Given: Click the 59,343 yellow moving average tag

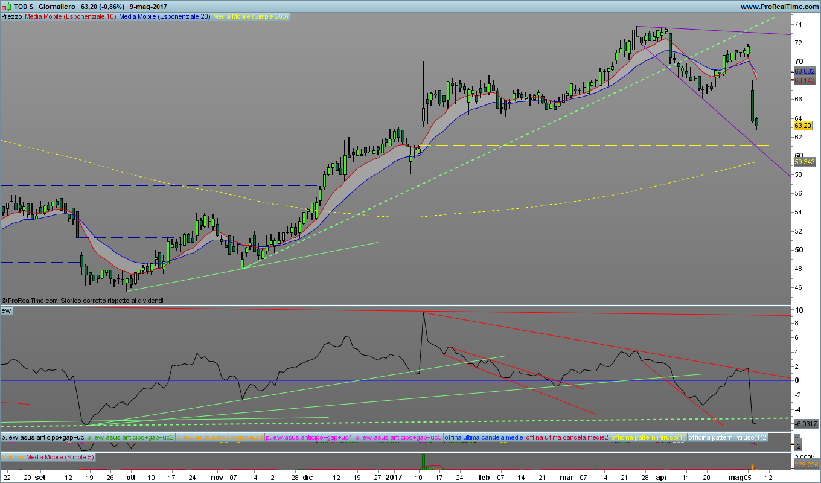Looking at the screenshot, I should click(805, 162).
